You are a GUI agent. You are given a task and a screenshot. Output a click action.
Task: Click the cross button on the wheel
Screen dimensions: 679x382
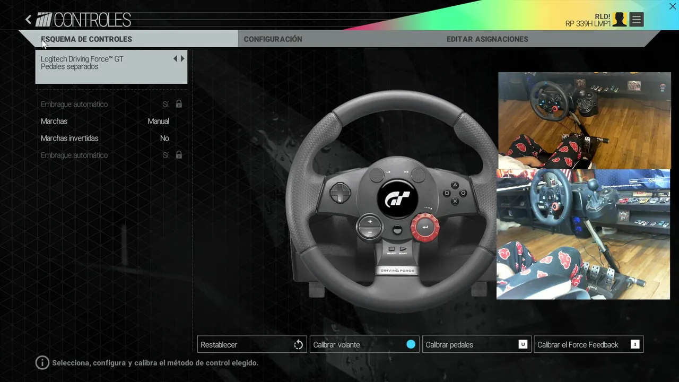tap(455, 202)
